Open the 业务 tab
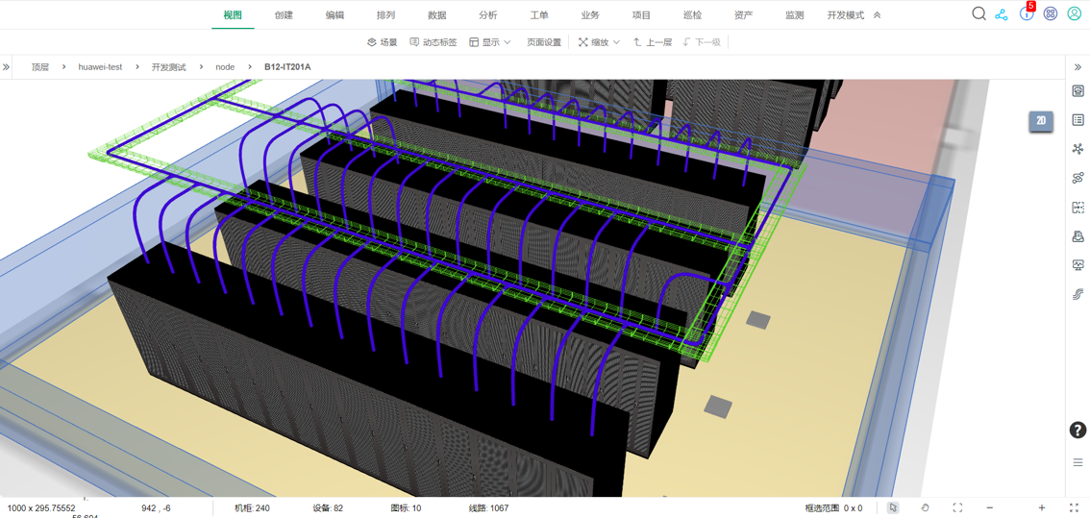 point(590,15)
